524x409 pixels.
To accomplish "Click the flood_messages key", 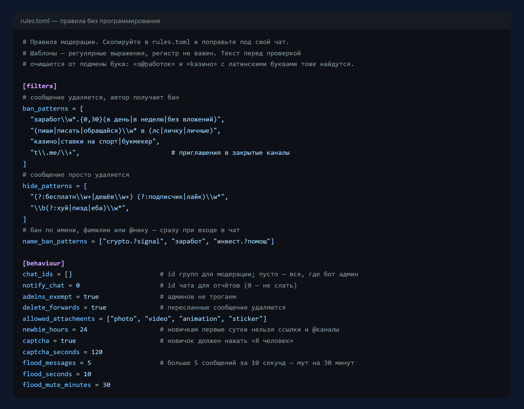I will point(49,363).
